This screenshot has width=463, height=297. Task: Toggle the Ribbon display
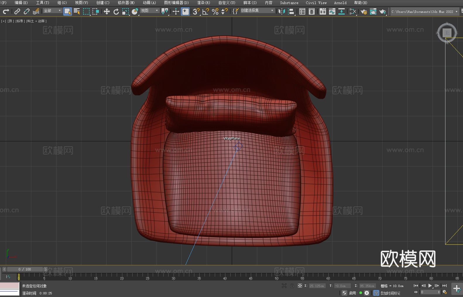[323, 11]
